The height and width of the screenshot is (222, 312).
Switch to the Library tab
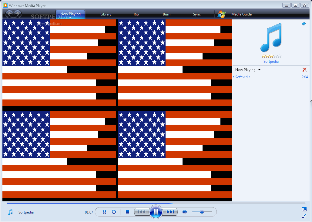[106, 14]
